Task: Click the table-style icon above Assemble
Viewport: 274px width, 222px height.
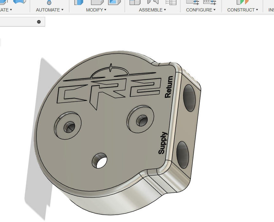Action: 171,2
